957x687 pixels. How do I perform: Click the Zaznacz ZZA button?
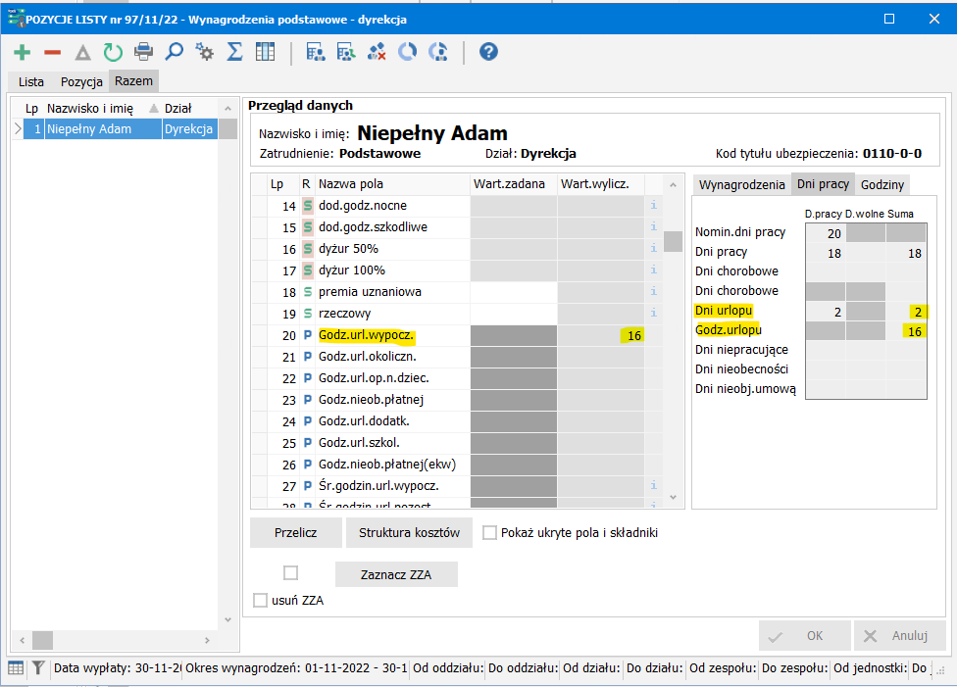pos(396,574)
